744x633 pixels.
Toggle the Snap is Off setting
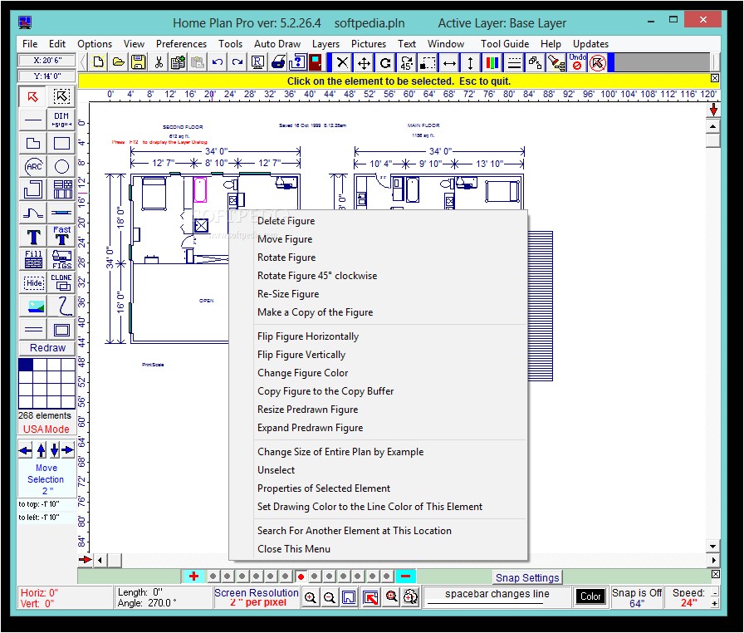pos(634,596)
